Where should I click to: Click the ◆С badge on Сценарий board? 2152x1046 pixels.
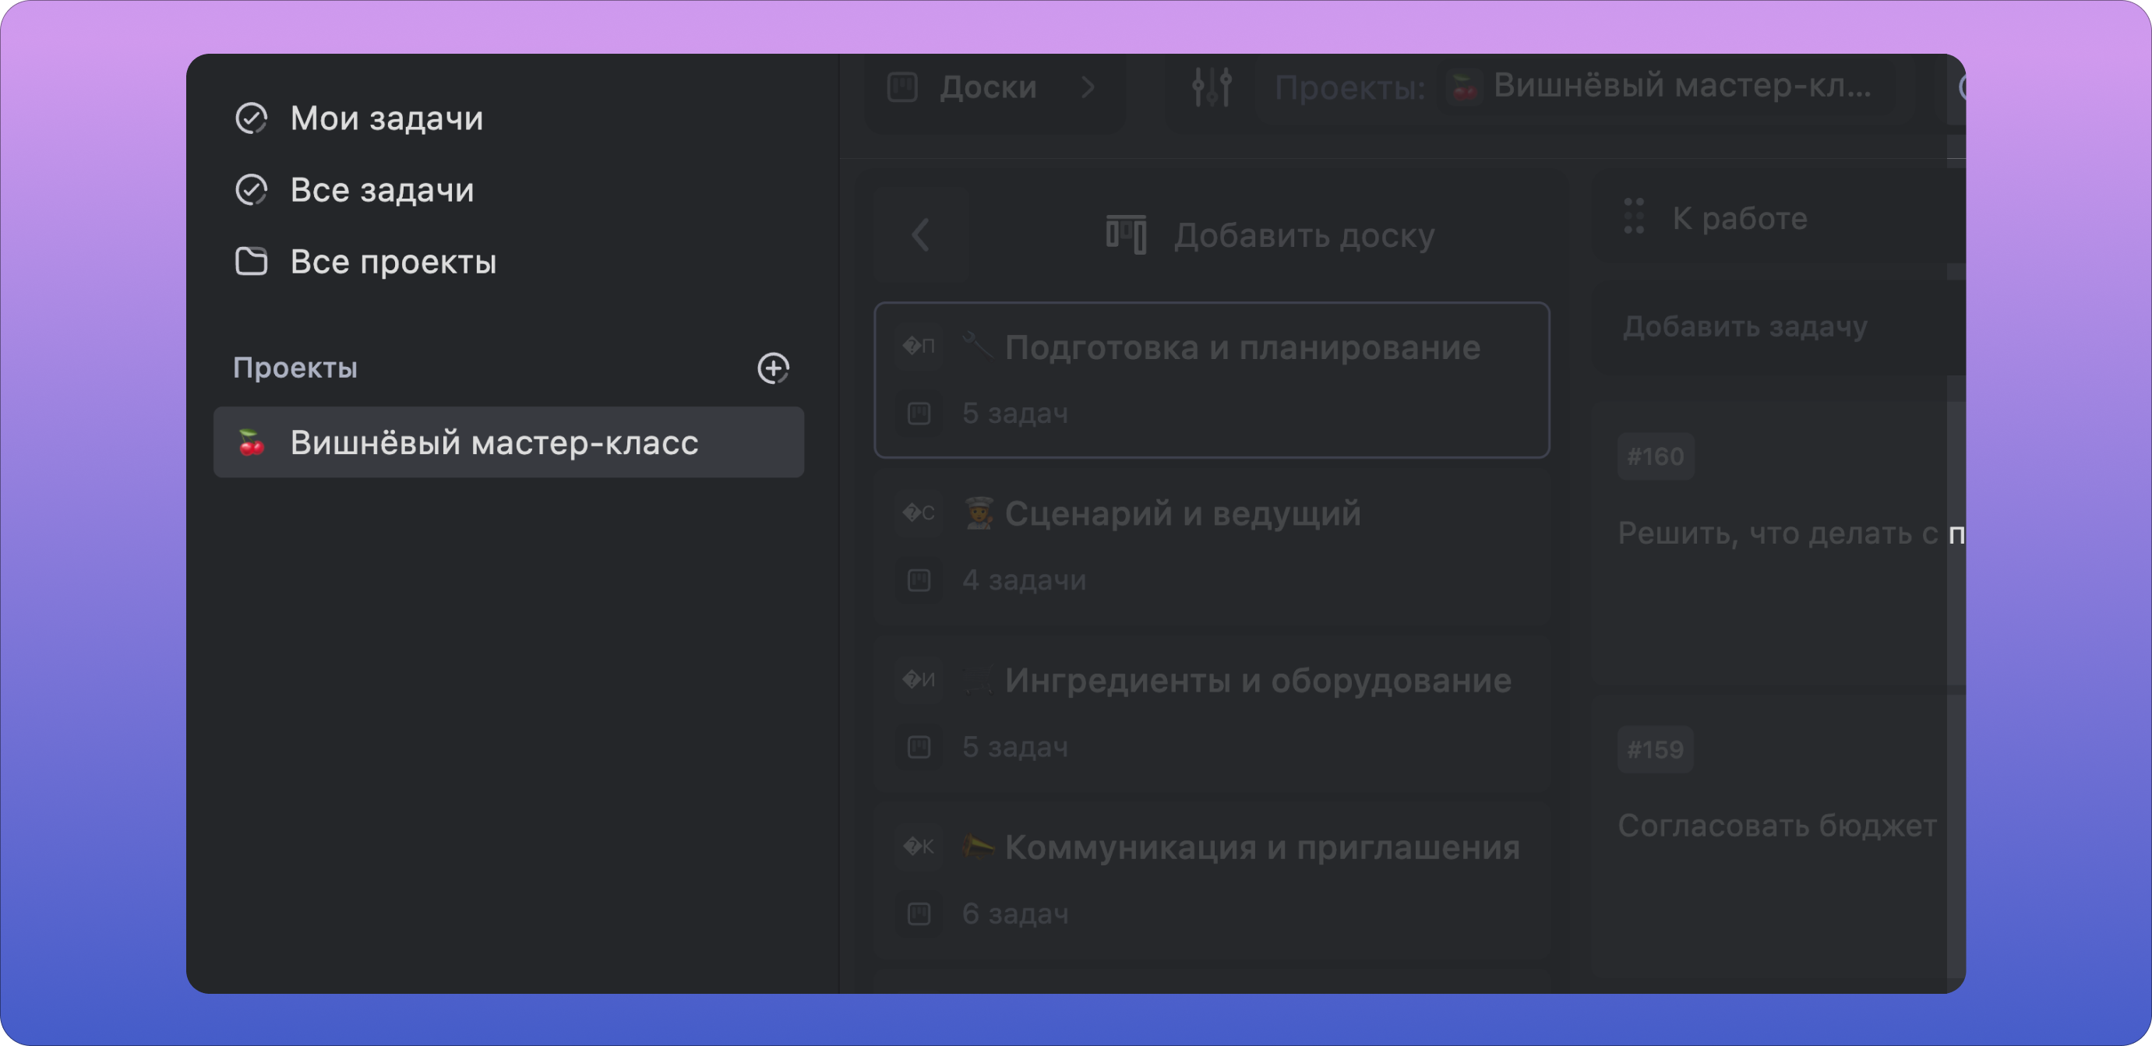pyautogui.click(x=919, y=512)
